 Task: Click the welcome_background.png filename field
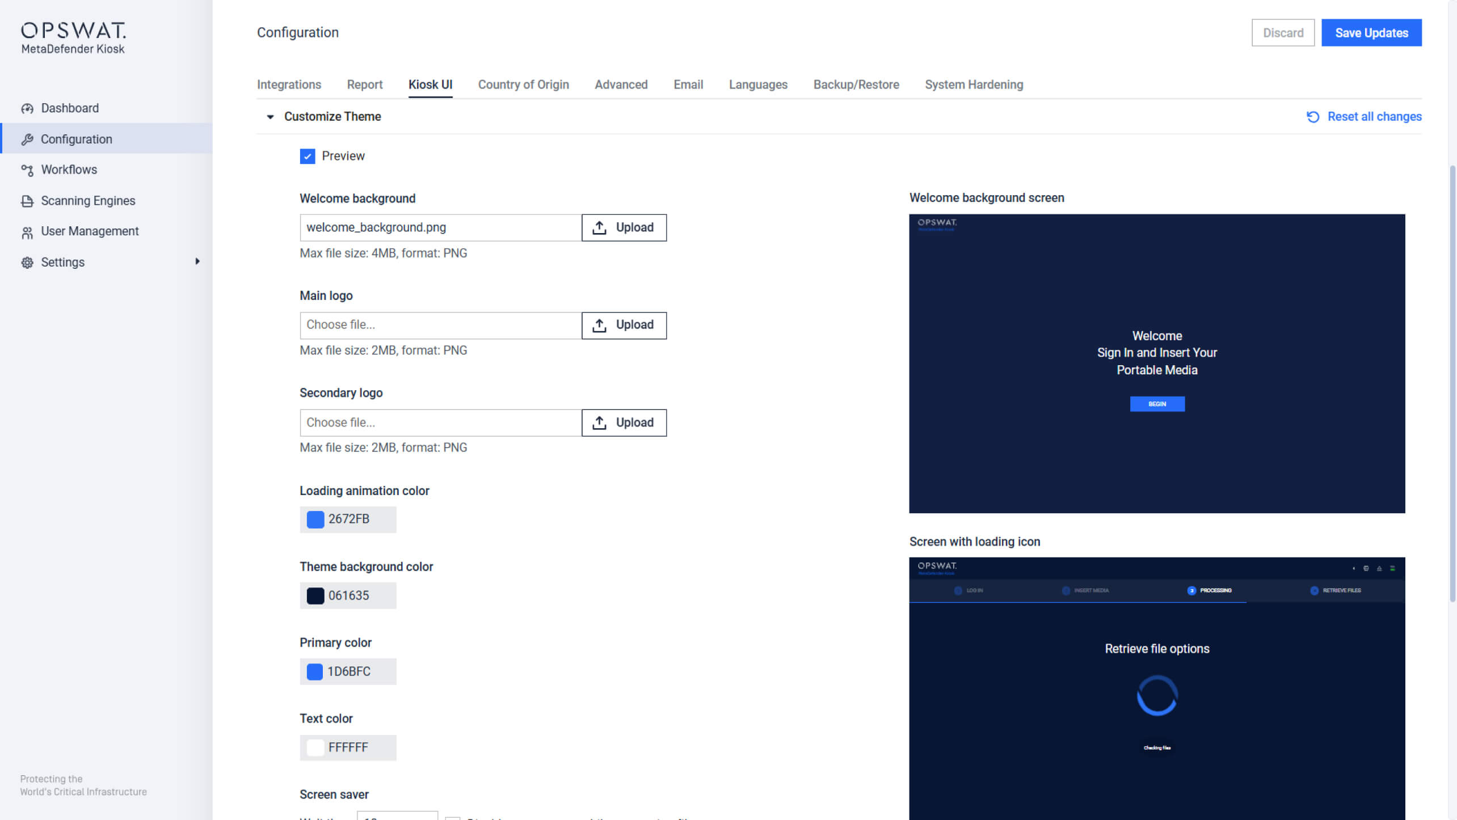[440, 227]
